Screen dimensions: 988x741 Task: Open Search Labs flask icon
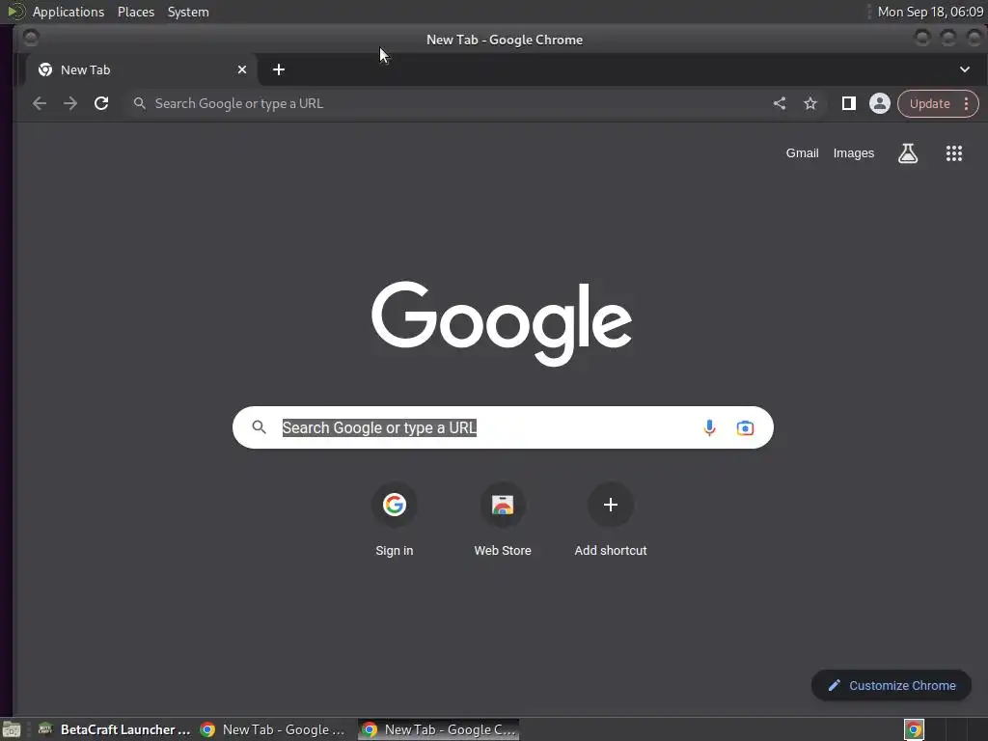pos(907,153)
